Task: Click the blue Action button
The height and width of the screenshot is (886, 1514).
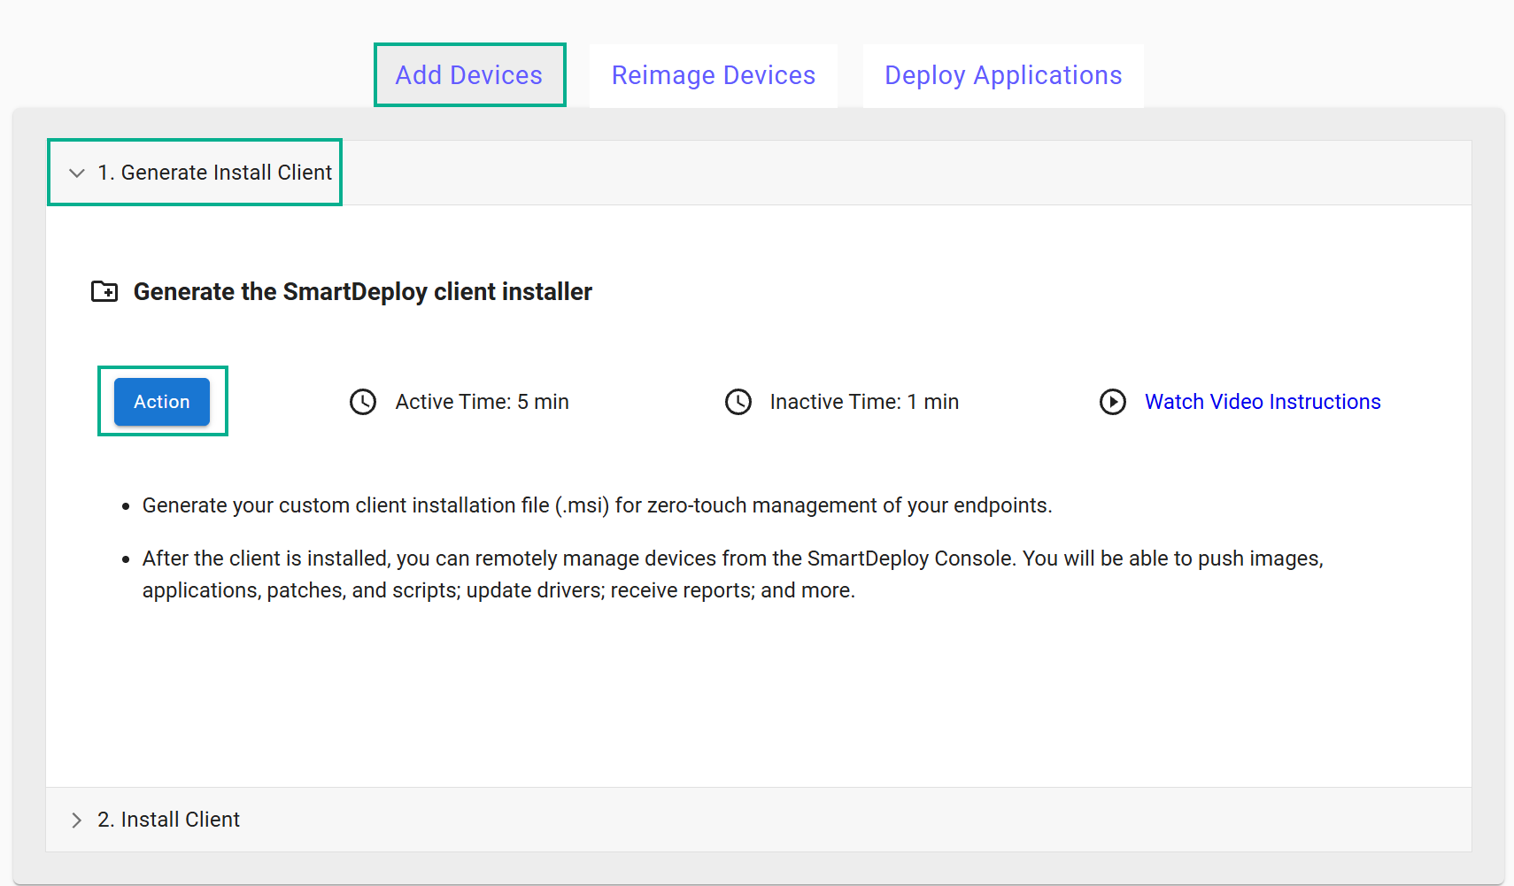Action: tap(162, 402)
